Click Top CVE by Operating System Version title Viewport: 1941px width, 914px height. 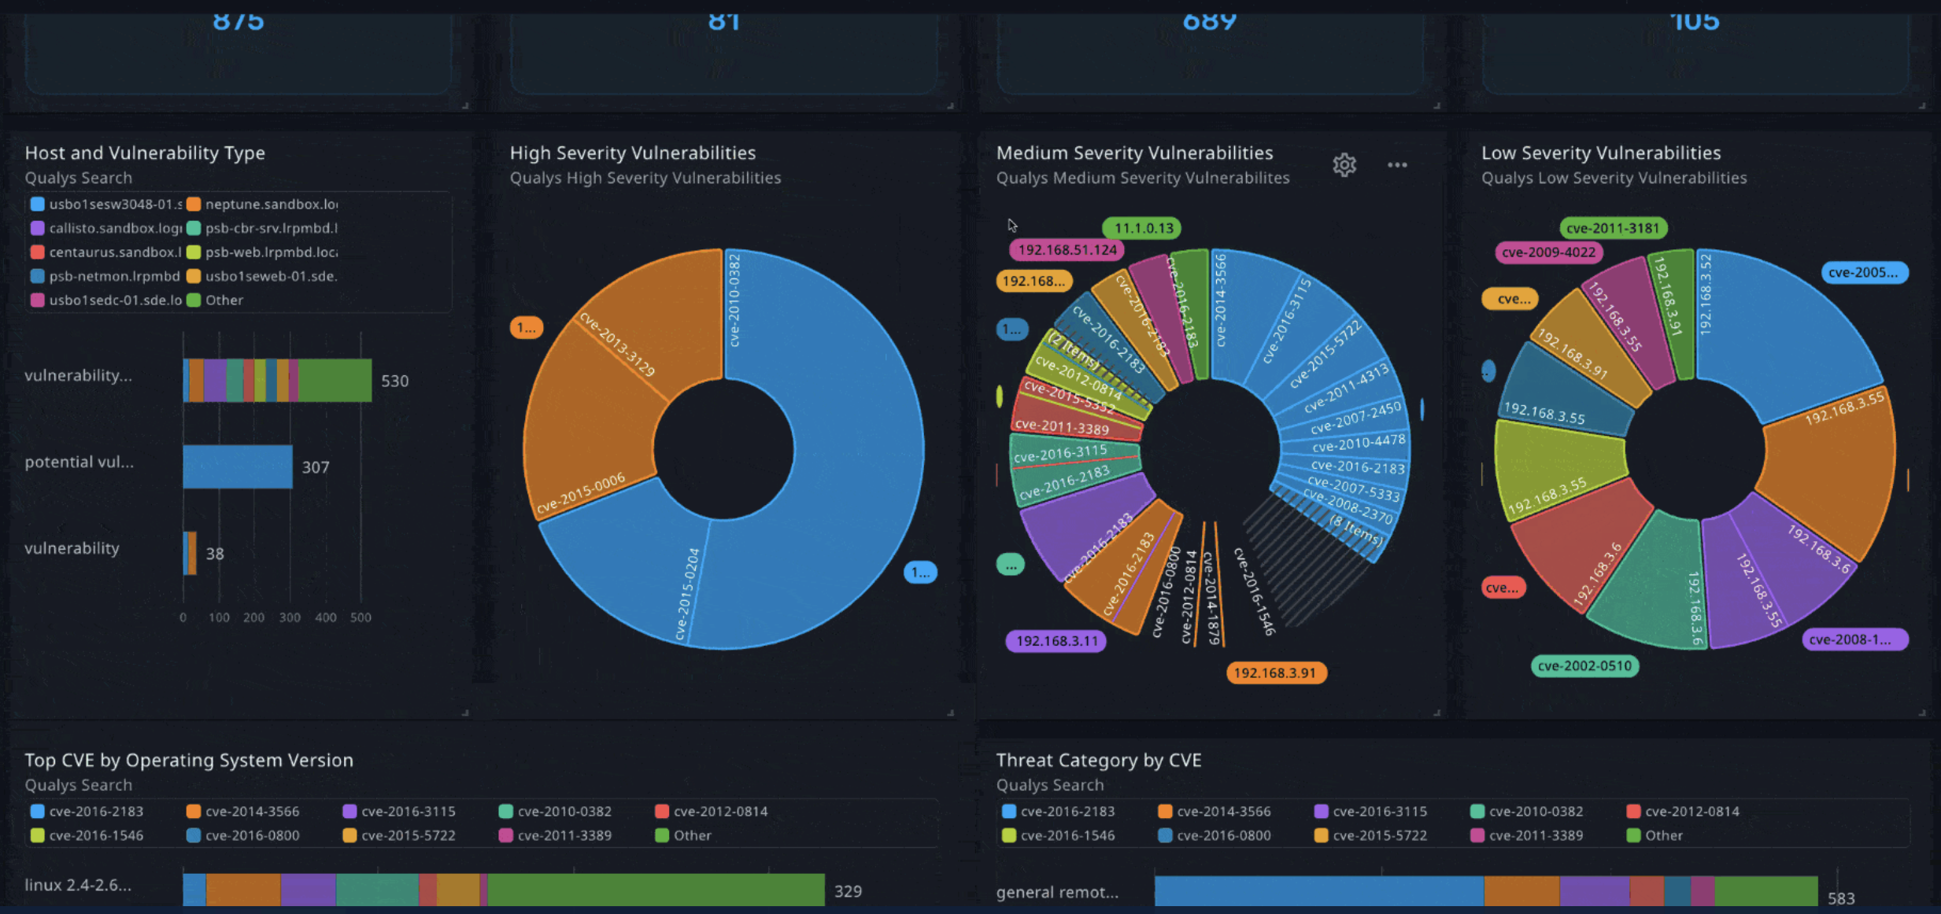(189, 760)
